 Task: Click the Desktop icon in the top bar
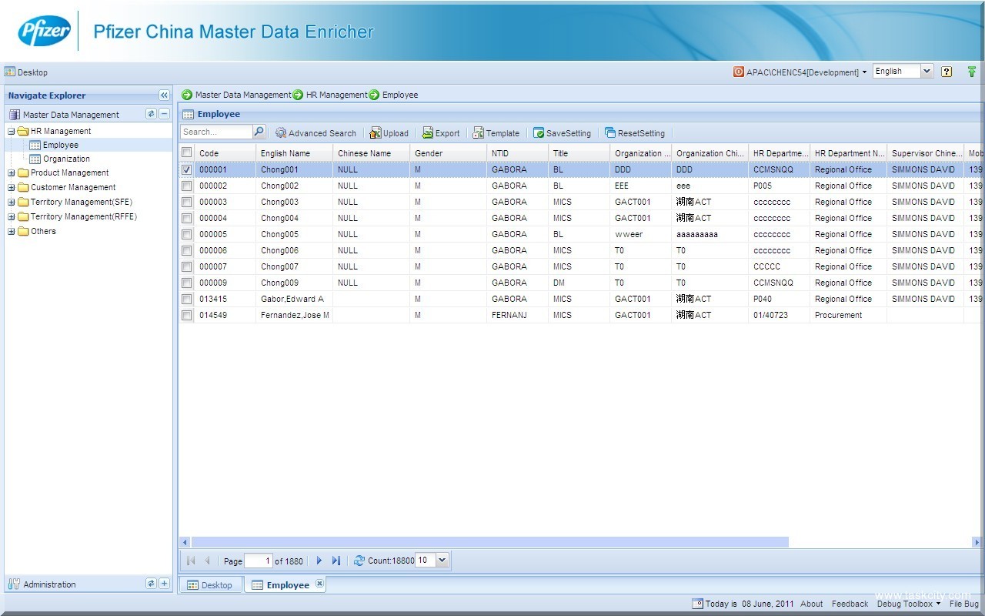pyautogui.click(x=10, y=72)
